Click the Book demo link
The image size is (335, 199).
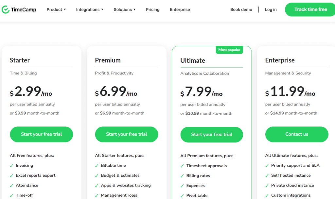pyautogui.click(x=241, y=9)
